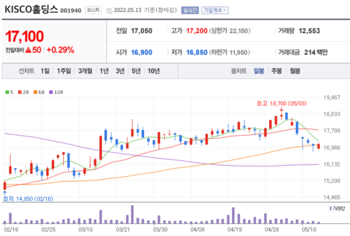
Task: Click the 02/16 date axis label
Action: tap(11, 229)
